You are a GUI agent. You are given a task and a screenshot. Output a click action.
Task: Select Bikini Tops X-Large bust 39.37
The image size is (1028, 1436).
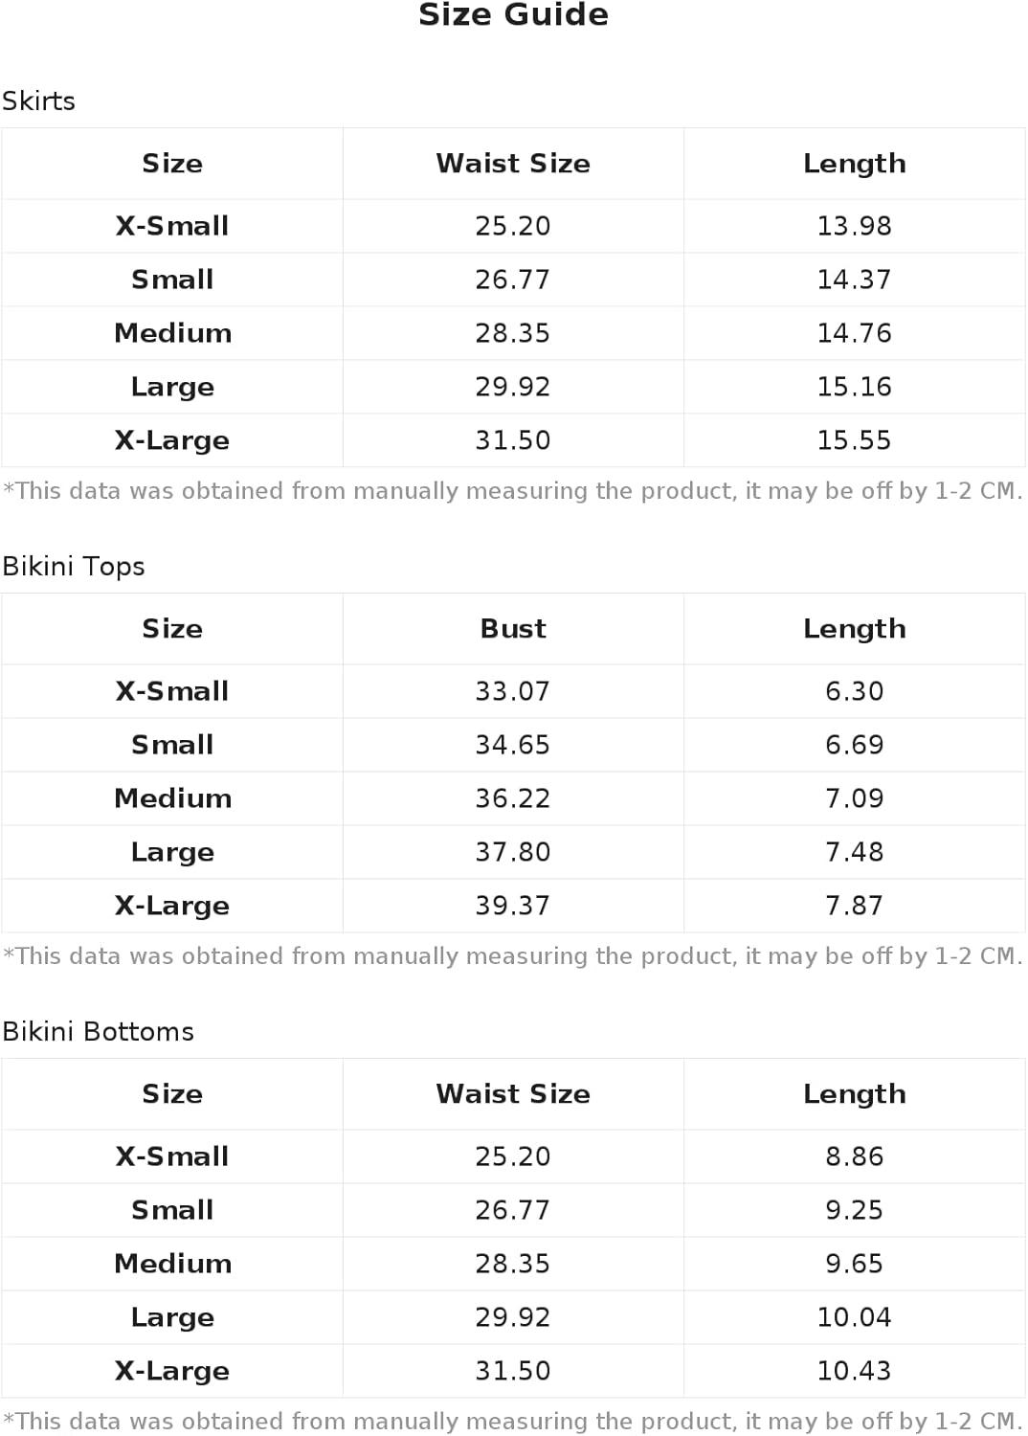(x=513, y=906)
